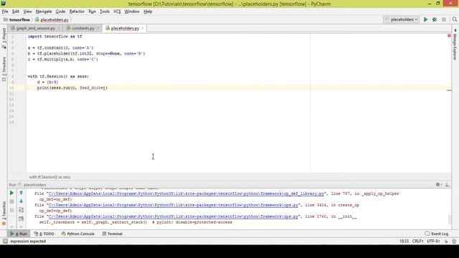Screen dimensions: 459x258
Task: Open the Favorites tool window sidebar
Action: [x=4, y=214]
